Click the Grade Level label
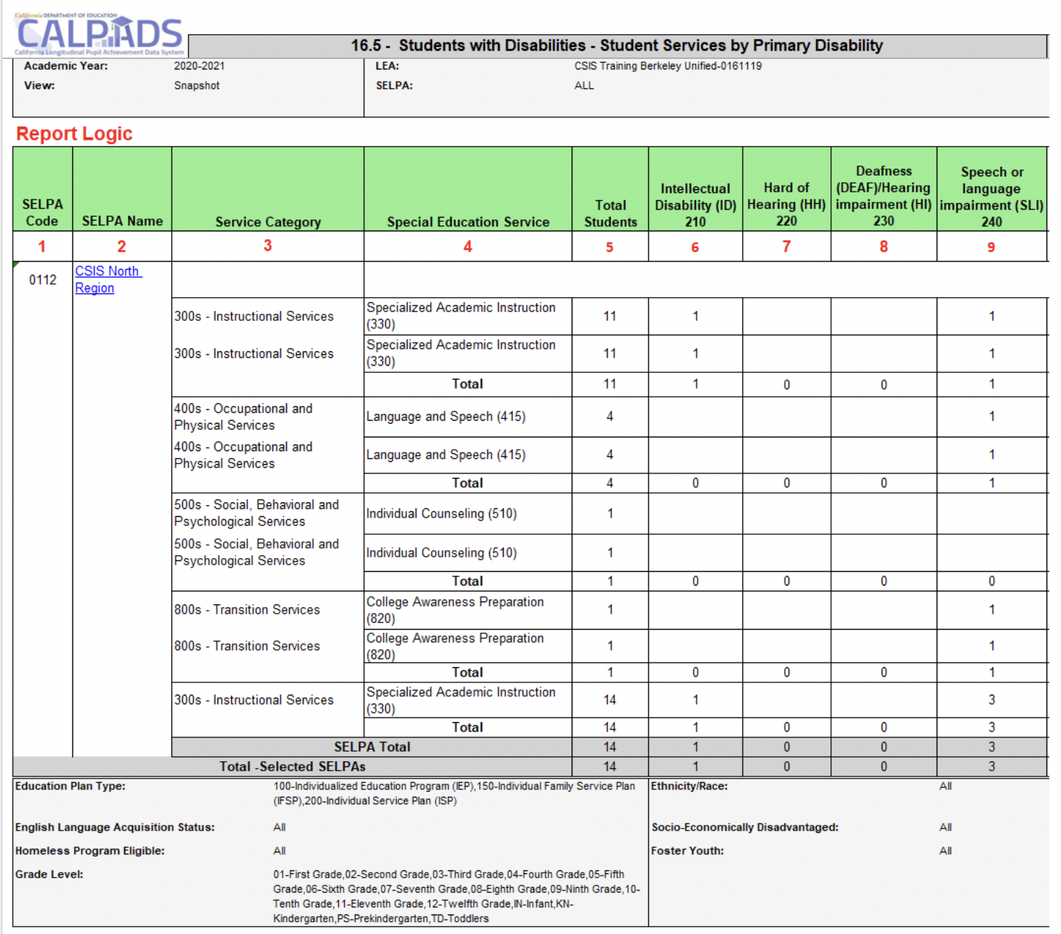This screenshot has height=934, width=1061. (x=49, y=874)
